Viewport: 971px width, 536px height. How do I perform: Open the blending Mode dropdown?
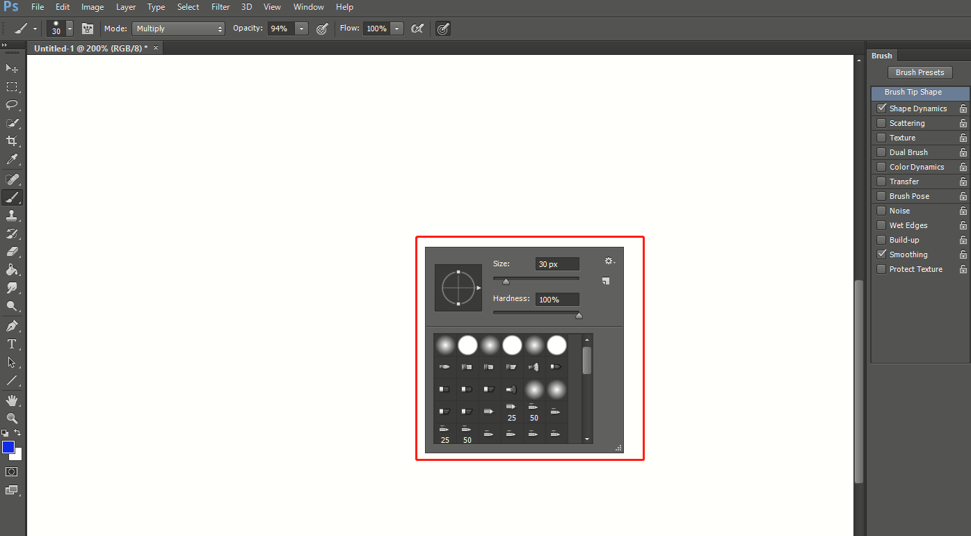click(179, 29)
